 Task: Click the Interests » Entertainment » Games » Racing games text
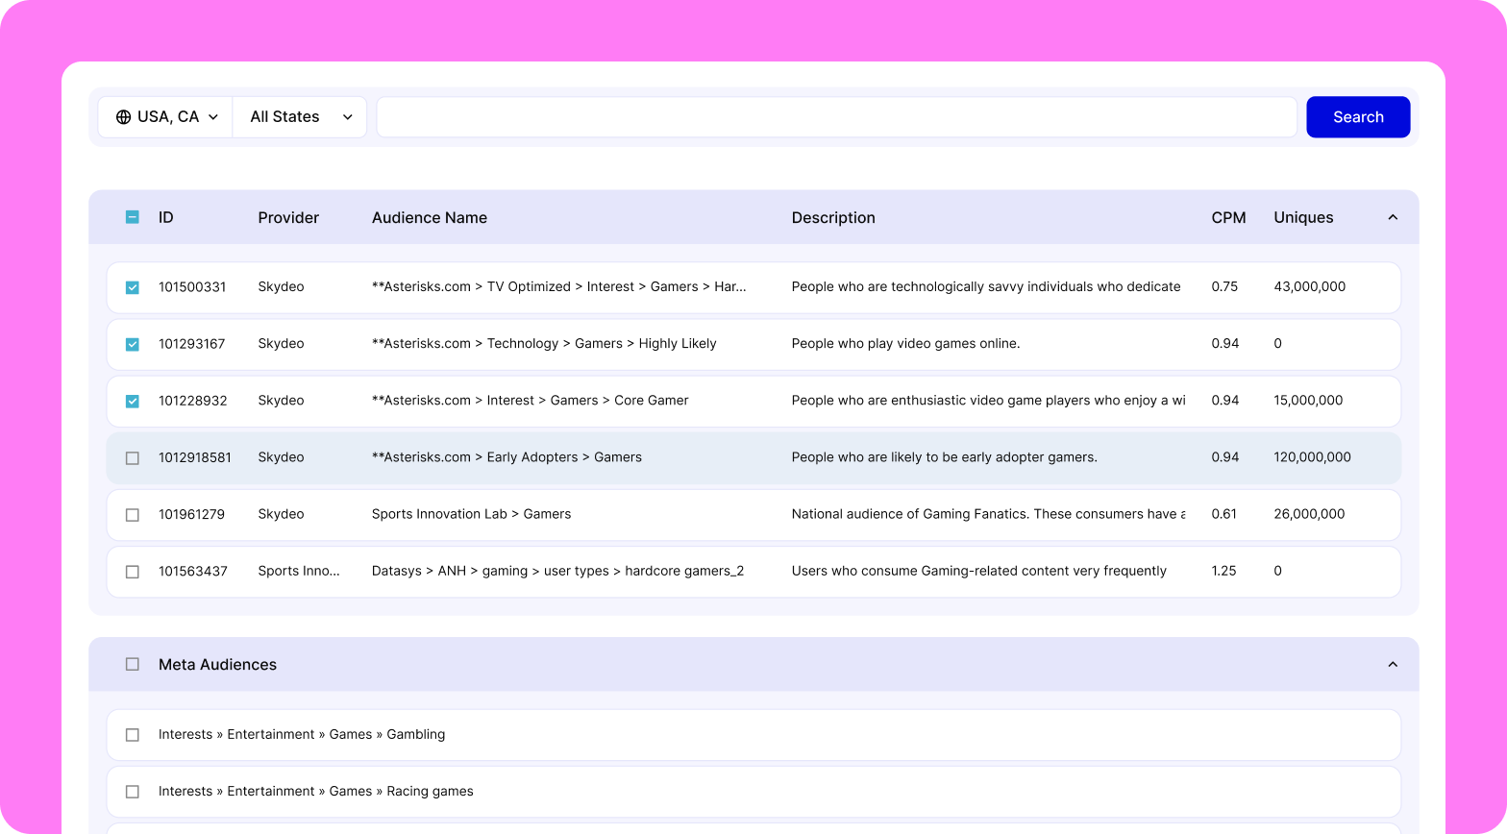[316, 791]
